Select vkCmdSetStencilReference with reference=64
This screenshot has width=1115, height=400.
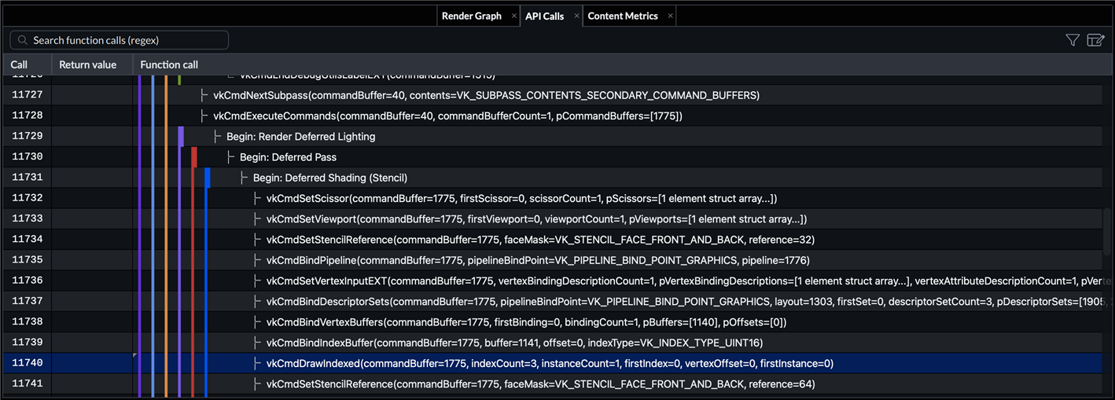point(540,384)
